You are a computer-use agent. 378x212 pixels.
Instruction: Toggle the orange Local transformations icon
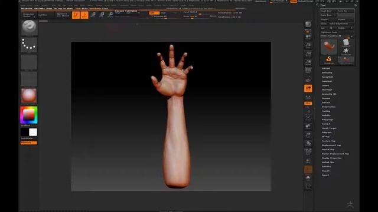[x=308, y=88]
